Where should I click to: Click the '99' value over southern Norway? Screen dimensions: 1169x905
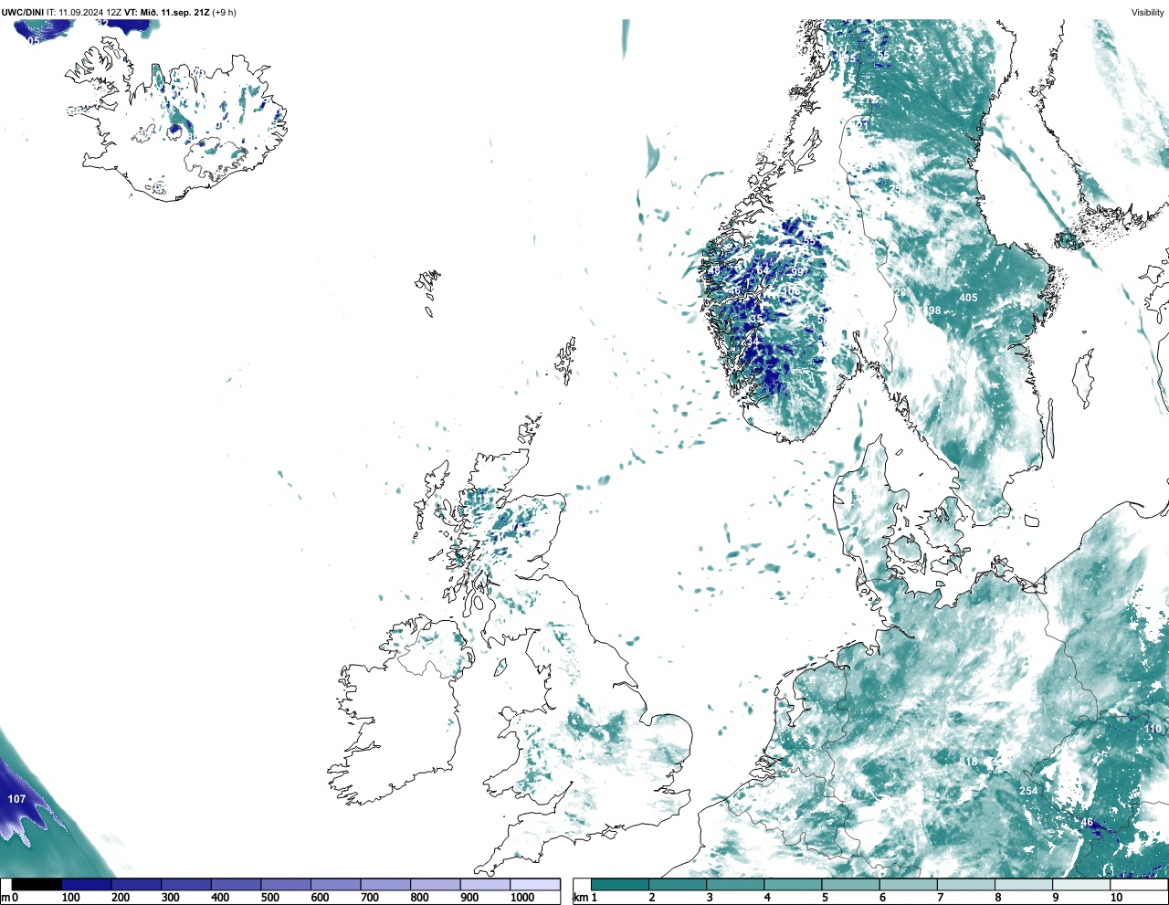pyautogui.click(x=797, y=272)
